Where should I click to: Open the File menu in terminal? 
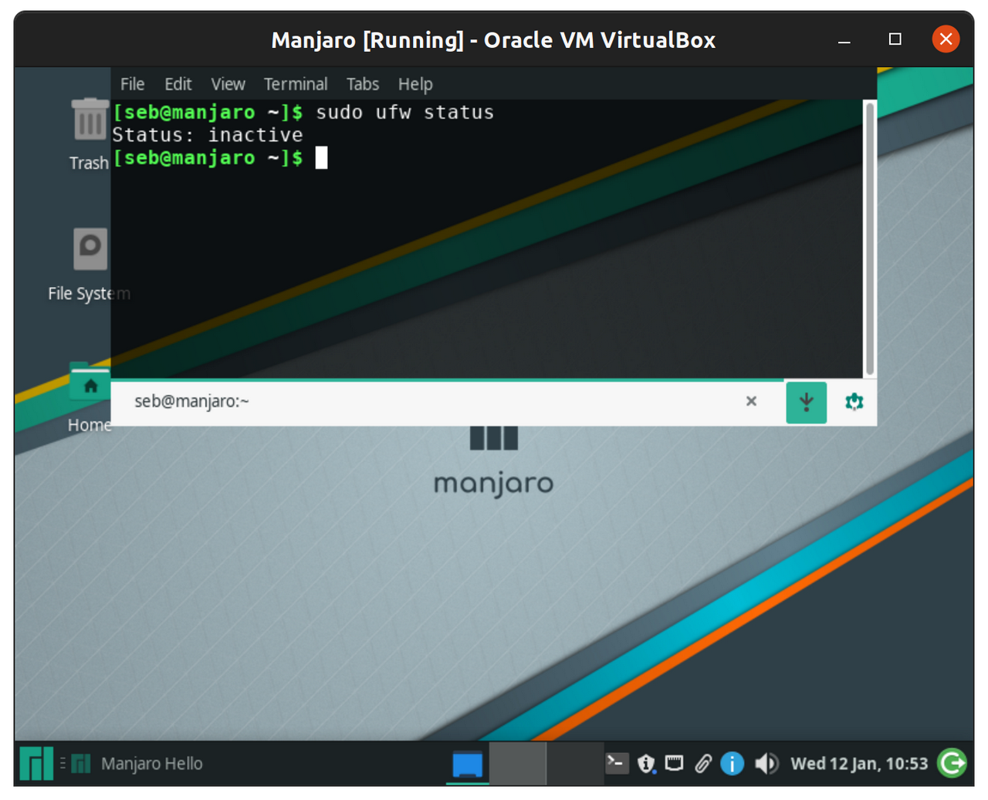pos(132,84)
